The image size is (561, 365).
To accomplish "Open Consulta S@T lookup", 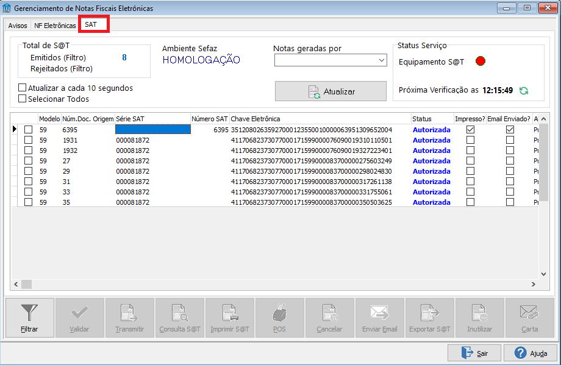I will (180, 318).
